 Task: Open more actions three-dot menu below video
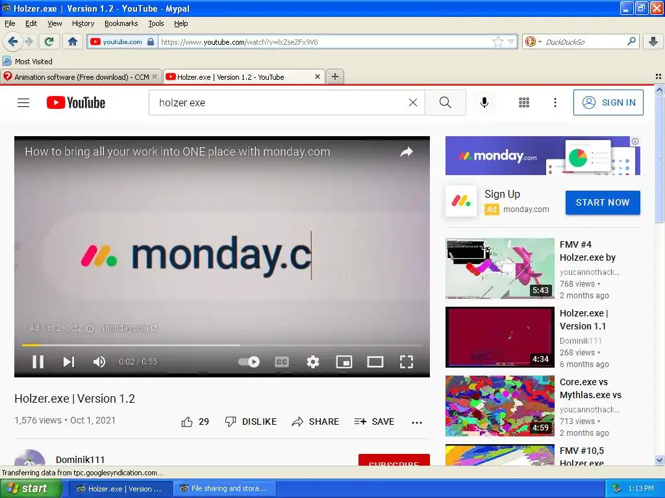pyautogui.click(x=417, y=422)
